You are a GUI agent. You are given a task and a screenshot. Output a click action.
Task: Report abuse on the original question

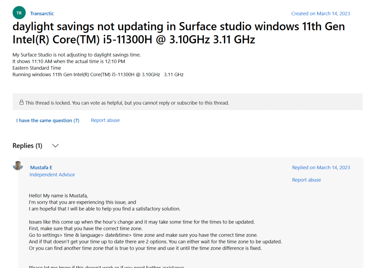[105, 120]
